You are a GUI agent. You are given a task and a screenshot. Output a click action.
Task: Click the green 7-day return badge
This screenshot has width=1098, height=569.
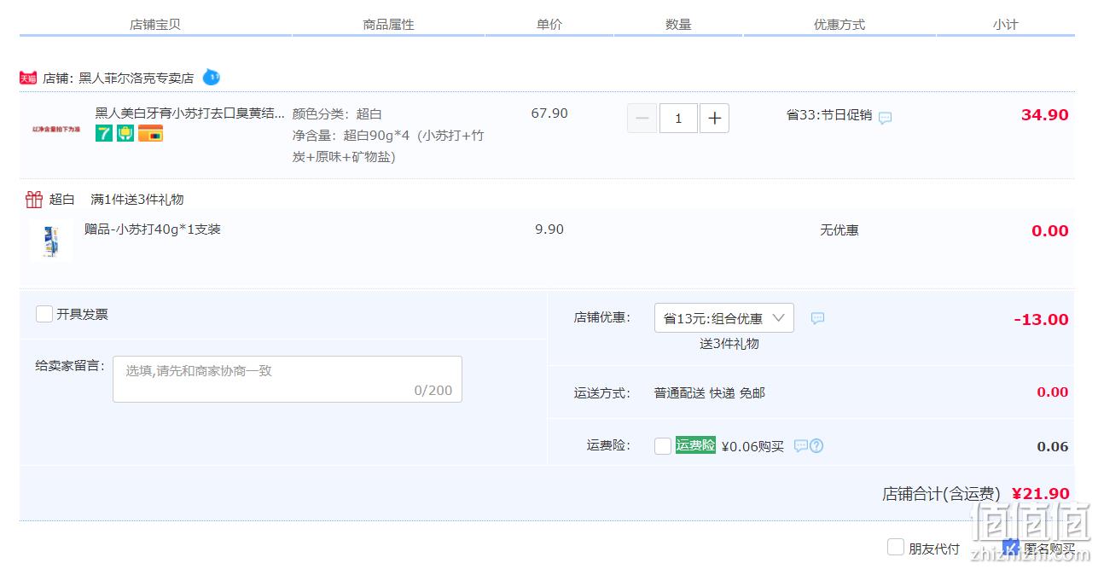pyautogui.click(x=103, y=133)
